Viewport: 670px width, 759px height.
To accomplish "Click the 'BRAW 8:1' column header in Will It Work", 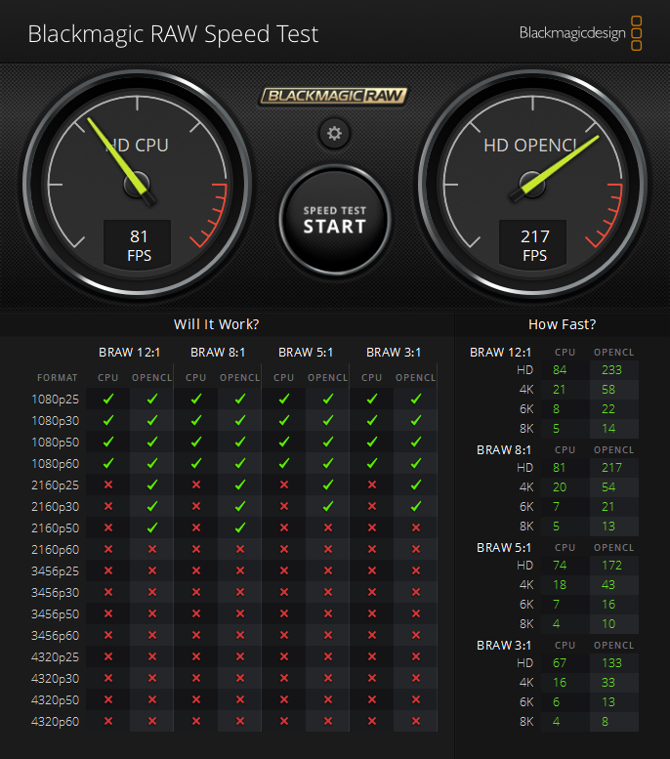I will pos(218,353).
